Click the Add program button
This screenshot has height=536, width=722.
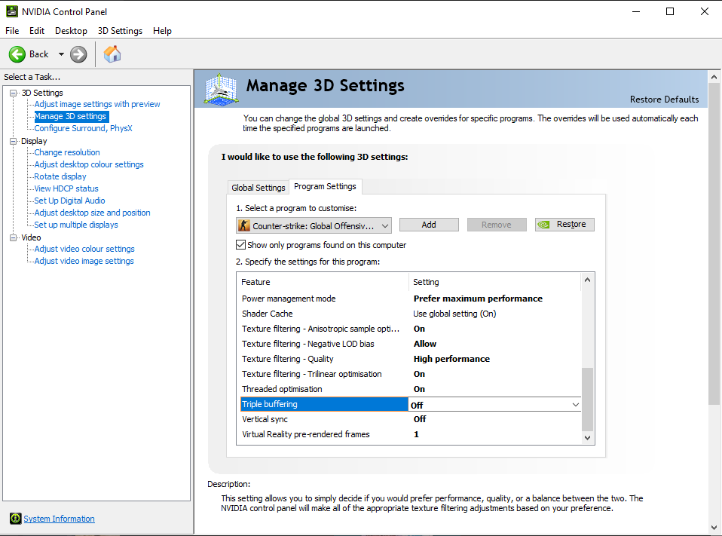[429, 225]
